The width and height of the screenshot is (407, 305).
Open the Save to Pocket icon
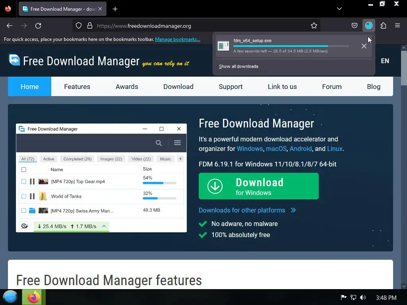point(354,26)
